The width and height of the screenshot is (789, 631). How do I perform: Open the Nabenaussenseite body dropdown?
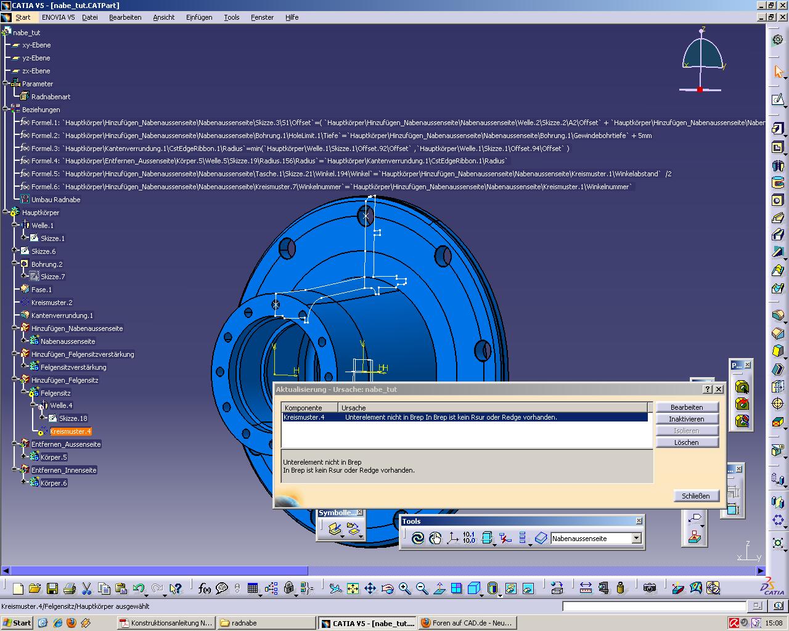click(x=637, y=539)
